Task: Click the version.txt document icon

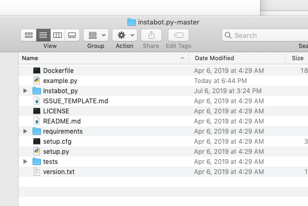Action: tap(37, 171)
